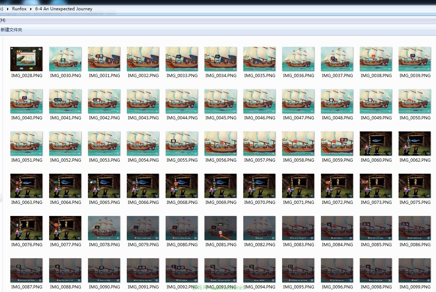Expand the arrow between Runfox and 6-4
Screen dimensions: 436x292
[x=31, y=9]
